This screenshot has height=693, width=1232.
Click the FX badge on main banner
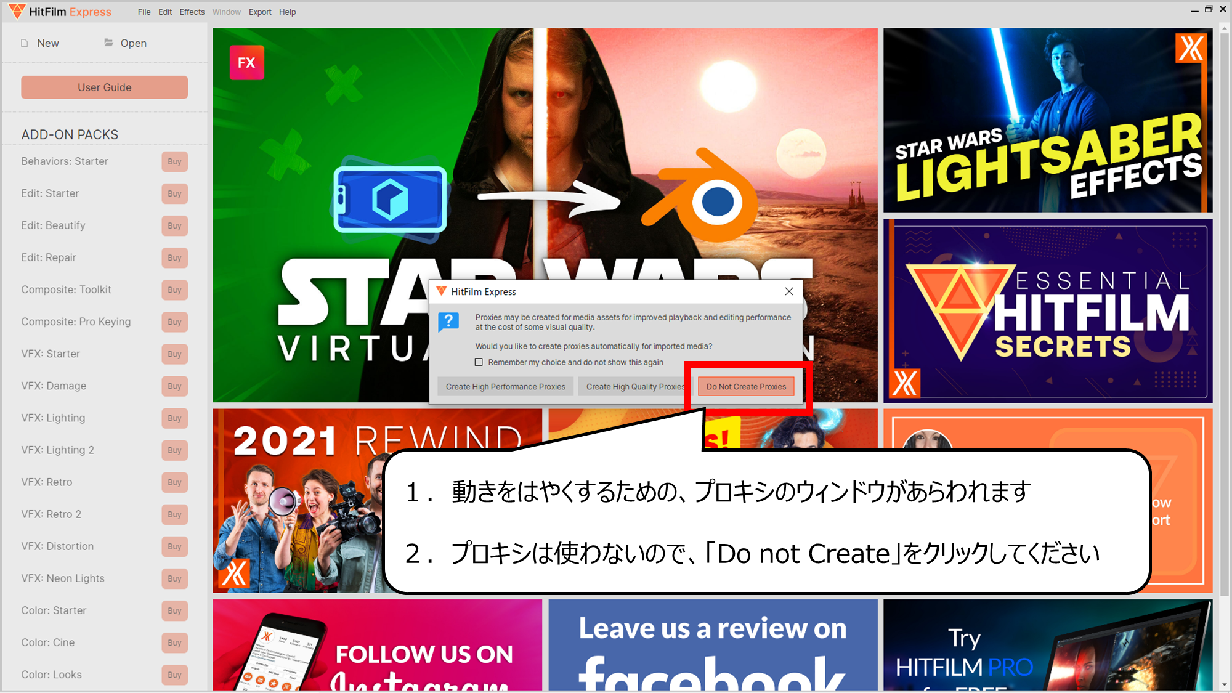pos(246,62)
